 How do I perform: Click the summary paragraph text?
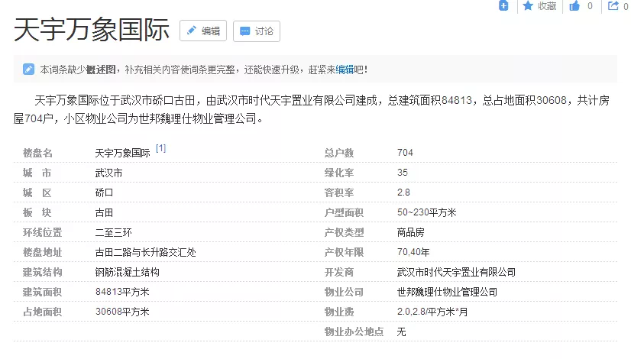tap(312, 109)
